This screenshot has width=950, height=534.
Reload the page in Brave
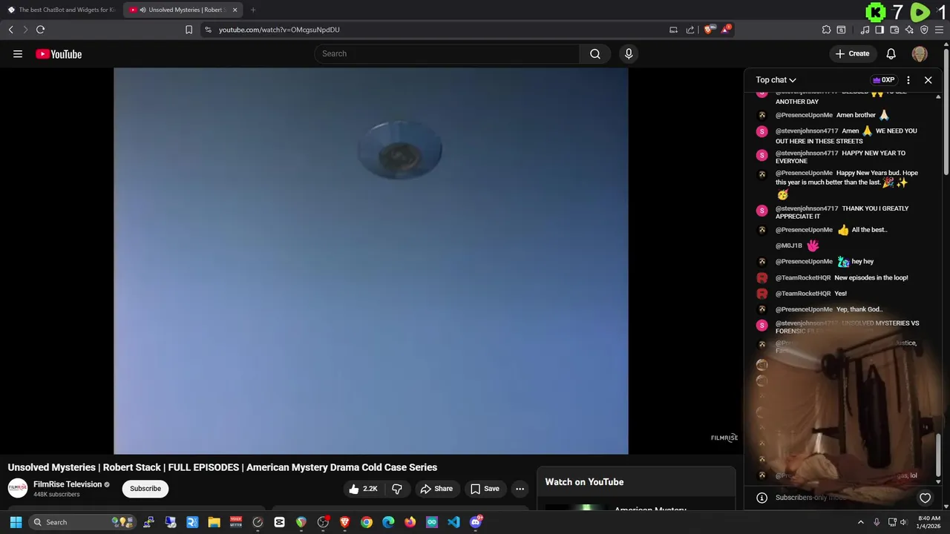(41, 30)
